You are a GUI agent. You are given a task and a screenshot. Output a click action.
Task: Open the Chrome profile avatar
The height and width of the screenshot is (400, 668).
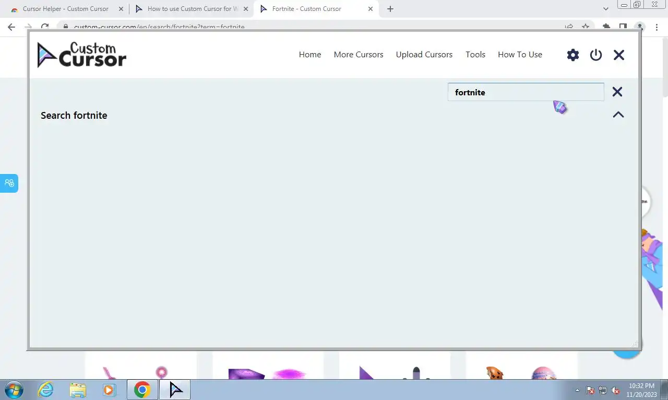(x=640, y=27)
